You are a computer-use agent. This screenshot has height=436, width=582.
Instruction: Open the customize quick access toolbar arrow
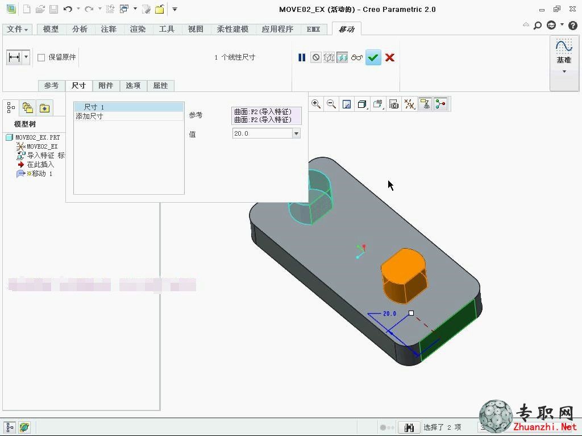click(x=174, y=9)
